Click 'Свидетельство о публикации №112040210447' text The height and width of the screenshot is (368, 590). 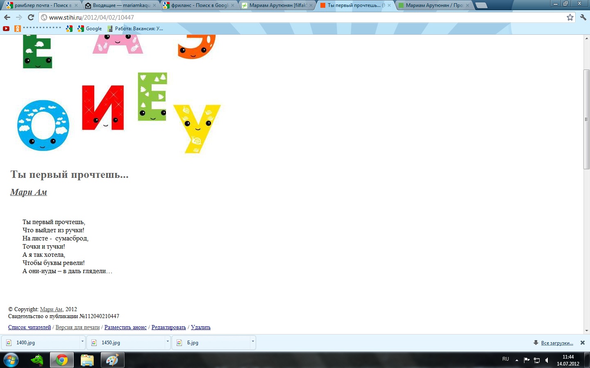64,316
